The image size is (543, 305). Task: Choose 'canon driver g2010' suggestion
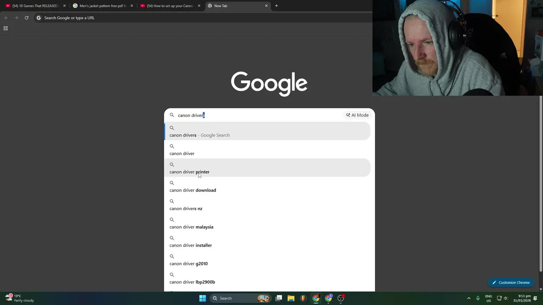[267, 260]
